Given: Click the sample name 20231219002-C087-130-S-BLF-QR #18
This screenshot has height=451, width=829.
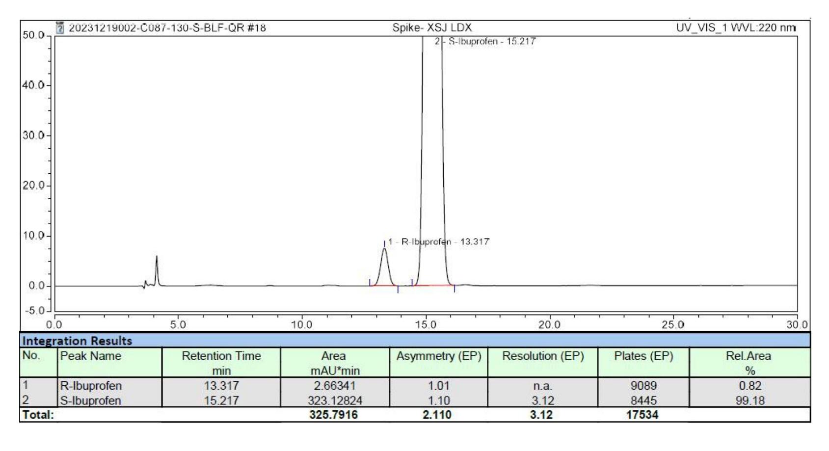Looking at the screenshot, I should tap(167, 28).
